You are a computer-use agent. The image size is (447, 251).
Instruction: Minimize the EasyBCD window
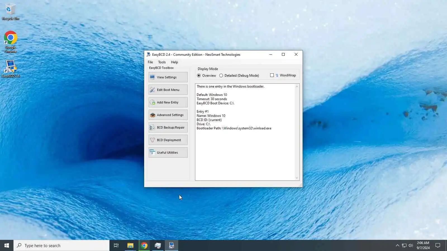tap(270, 54)
